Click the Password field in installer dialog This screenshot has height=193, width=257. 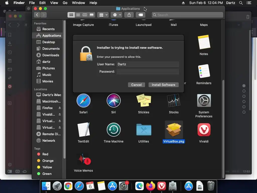pyautogui.click(x=148, y=71)
